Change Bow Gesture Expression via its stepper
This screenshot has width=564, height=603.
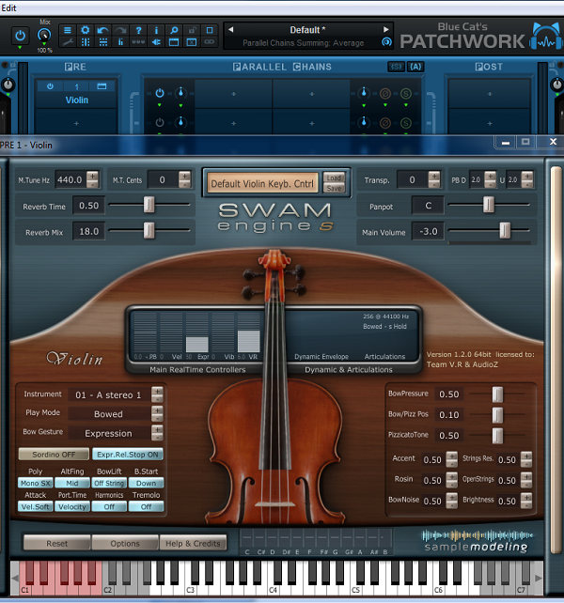[157, 433]
